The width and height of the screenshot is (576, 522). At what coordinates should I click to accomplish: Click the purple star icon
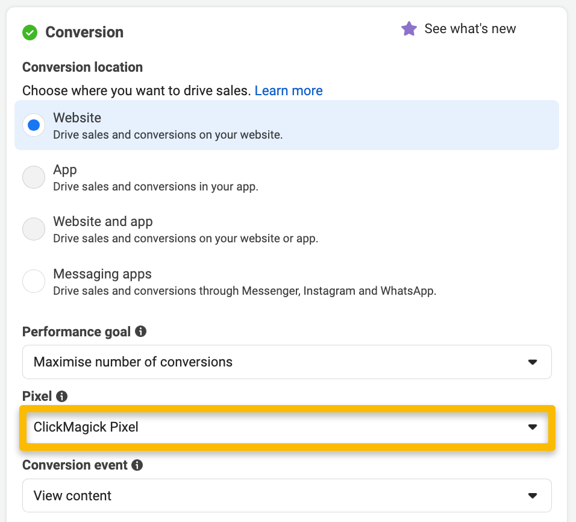(409, 29)
